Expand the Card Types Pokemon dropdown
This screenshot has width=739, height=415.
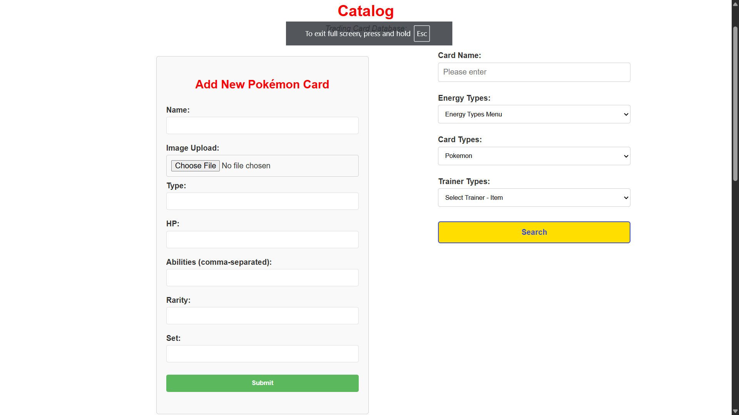(x=534, y=156)
